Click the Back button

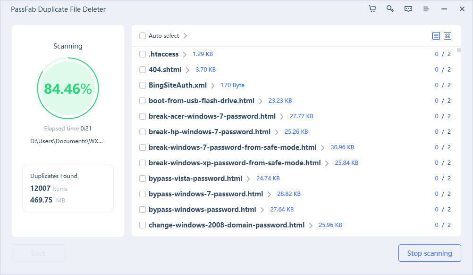(38, 253)
